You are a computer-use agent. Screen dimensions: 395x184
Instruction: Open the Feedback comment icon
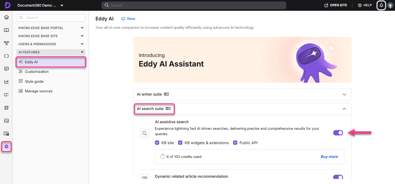click(6, 69)
